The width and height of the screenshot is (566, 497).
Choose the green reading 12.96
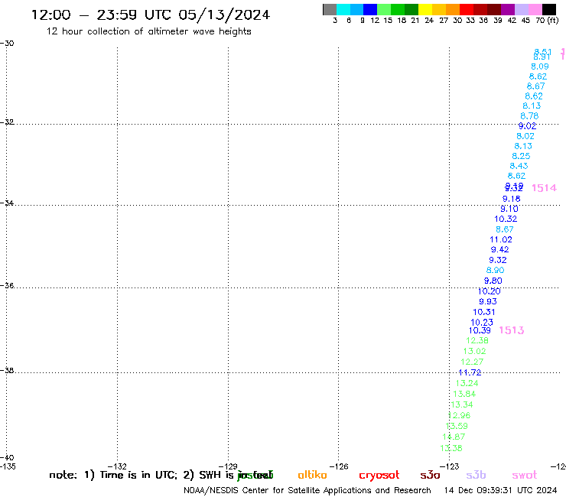pos(459,415)
